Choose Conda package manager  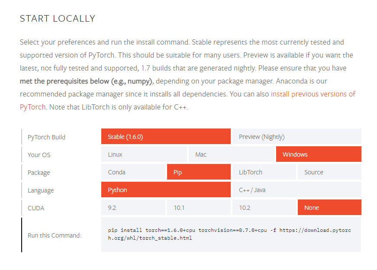pos(133,172)
